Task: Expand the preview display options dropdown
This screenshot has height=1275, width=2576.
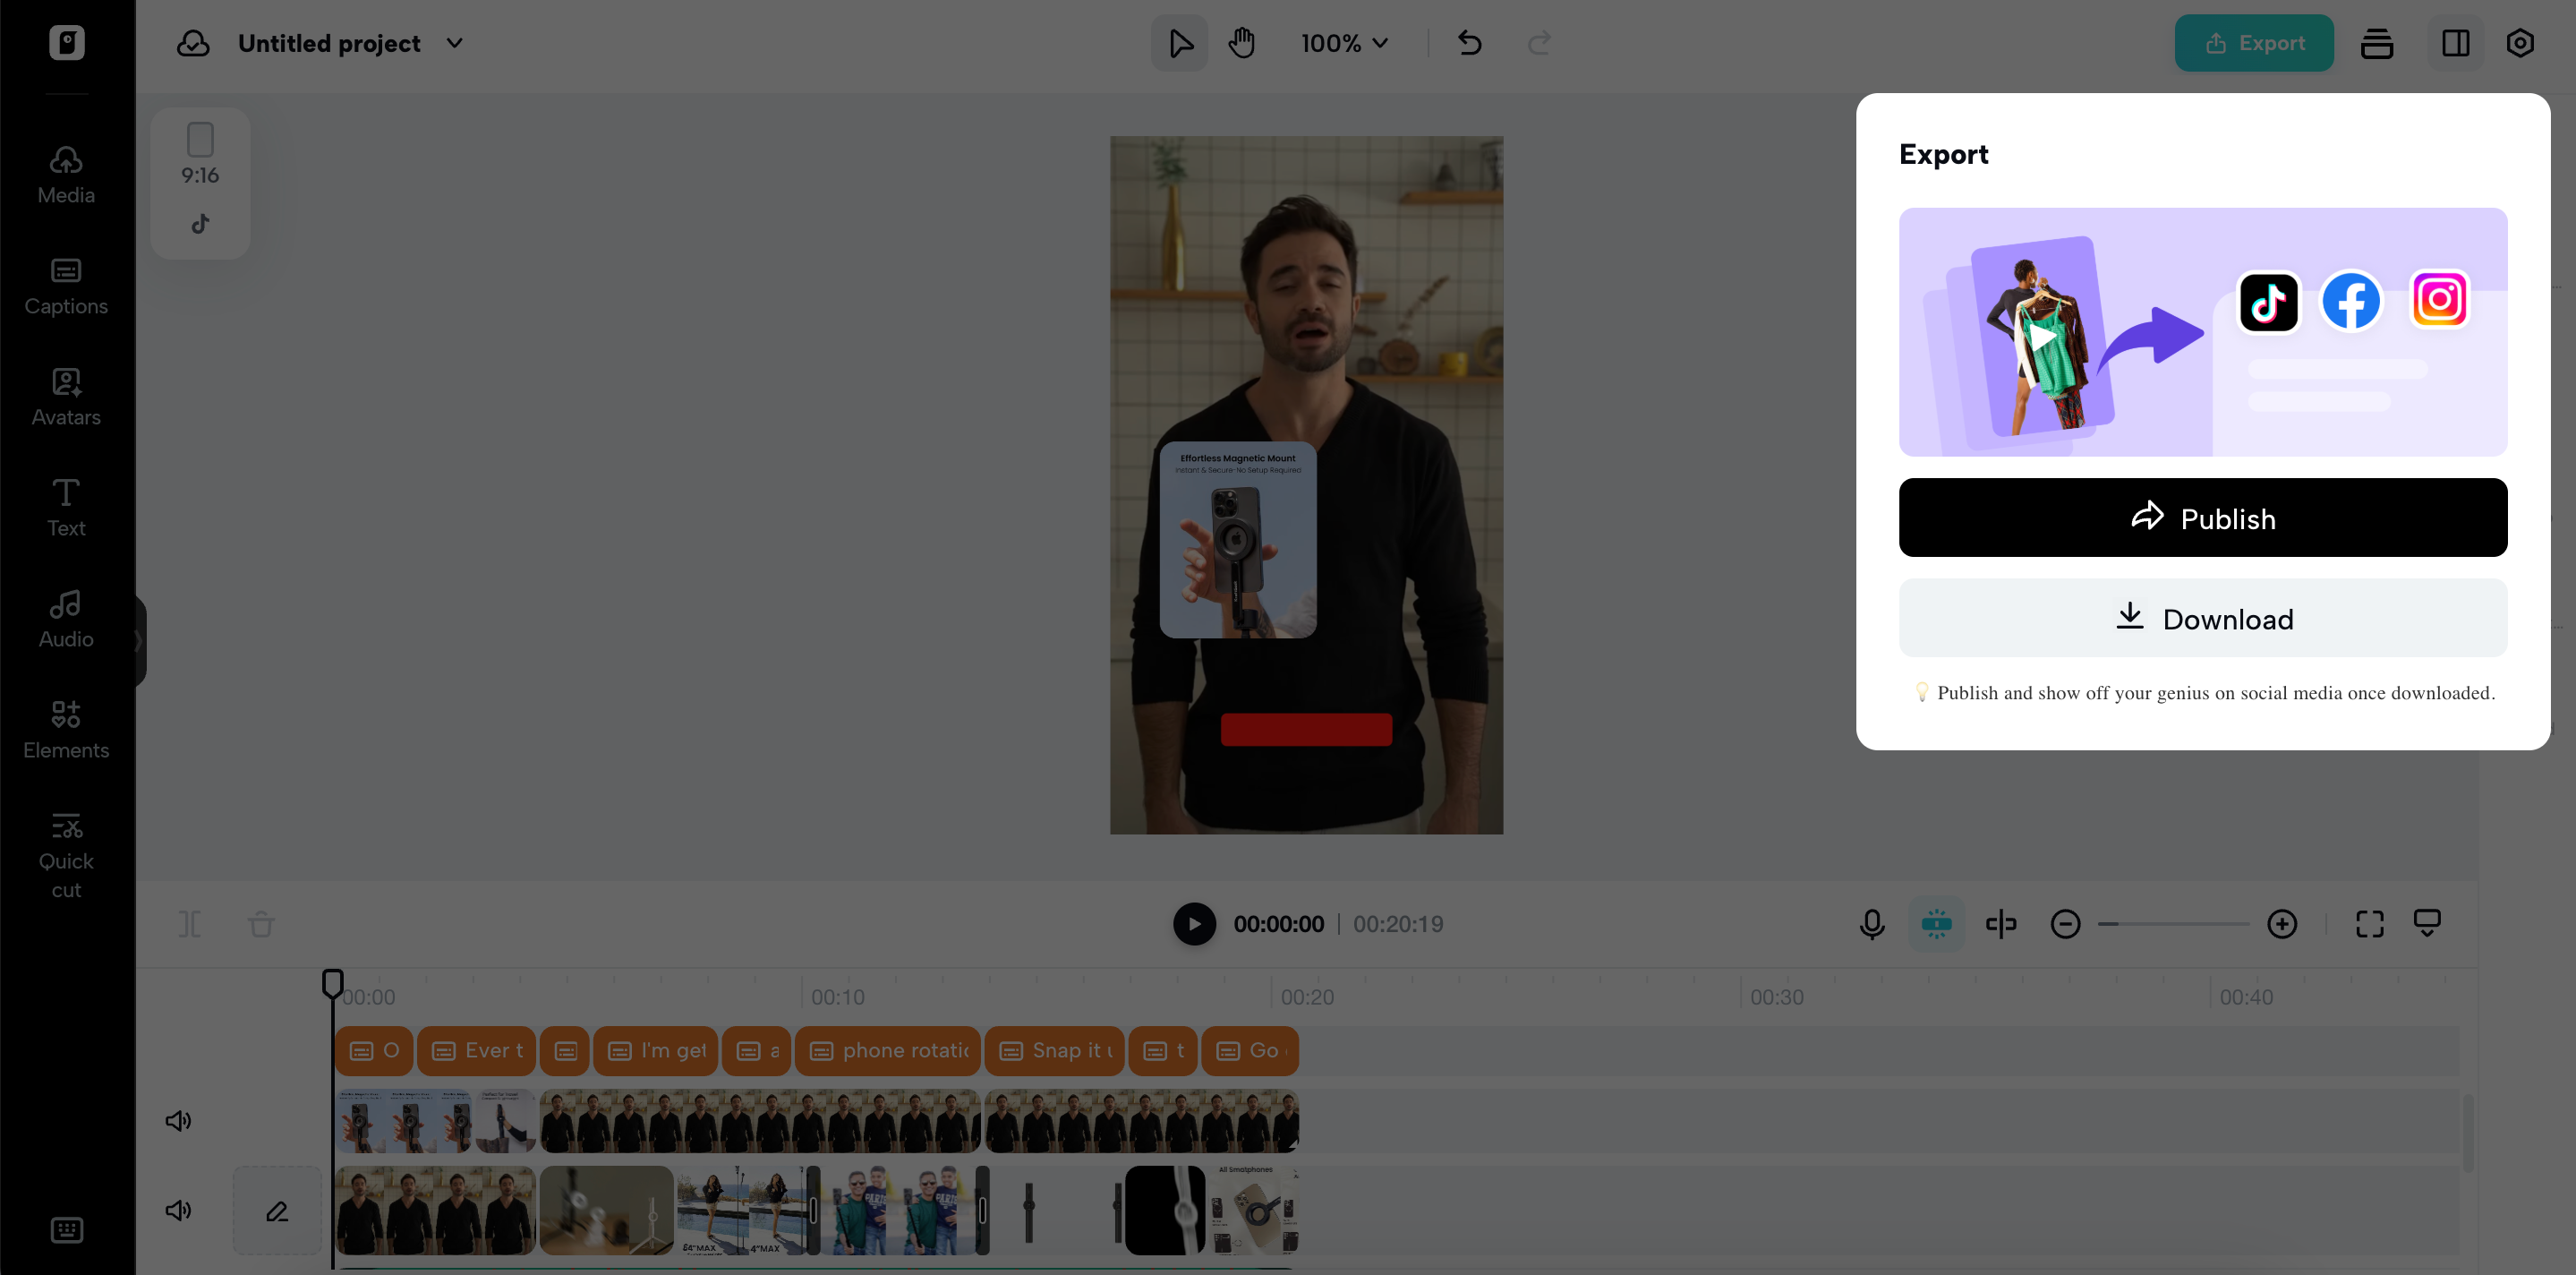Action: pos(2428,923)
